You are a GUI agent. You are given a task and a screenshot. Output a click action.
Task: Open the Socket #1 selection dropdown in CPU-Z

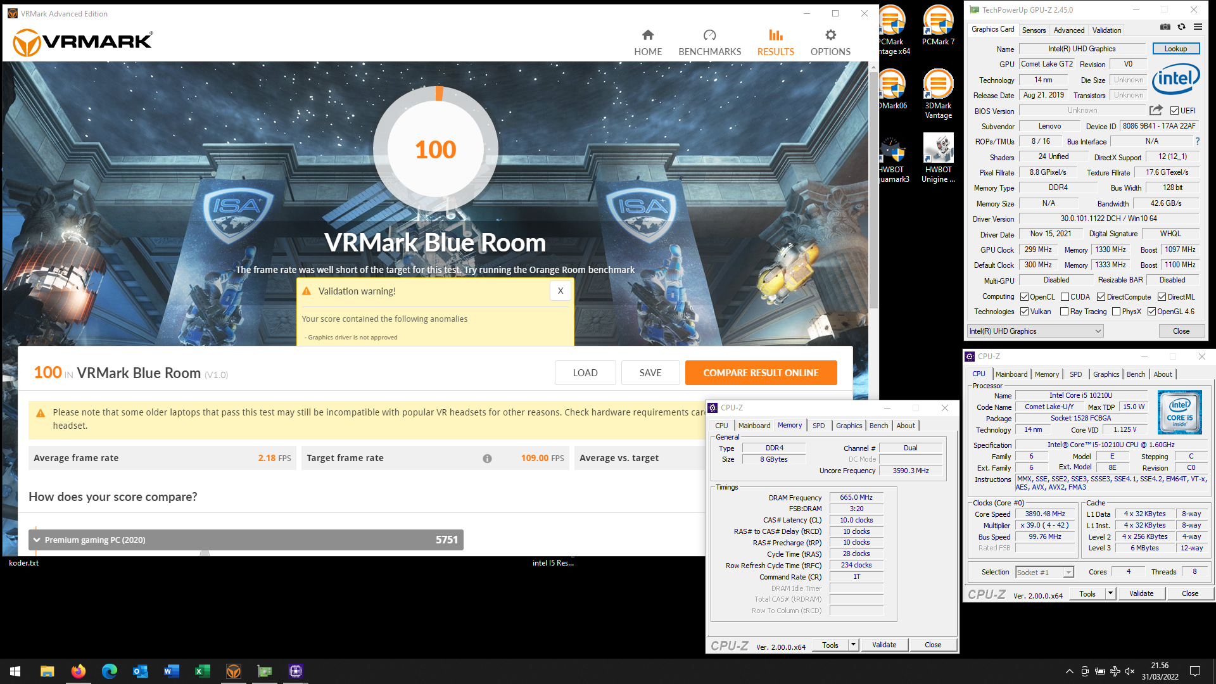(1044, 572)
